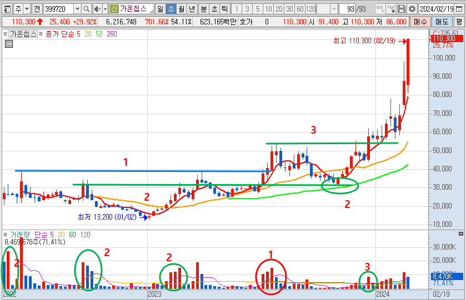Click the 평 button
This screenshot has height=300, width=466.
(459, 22)
